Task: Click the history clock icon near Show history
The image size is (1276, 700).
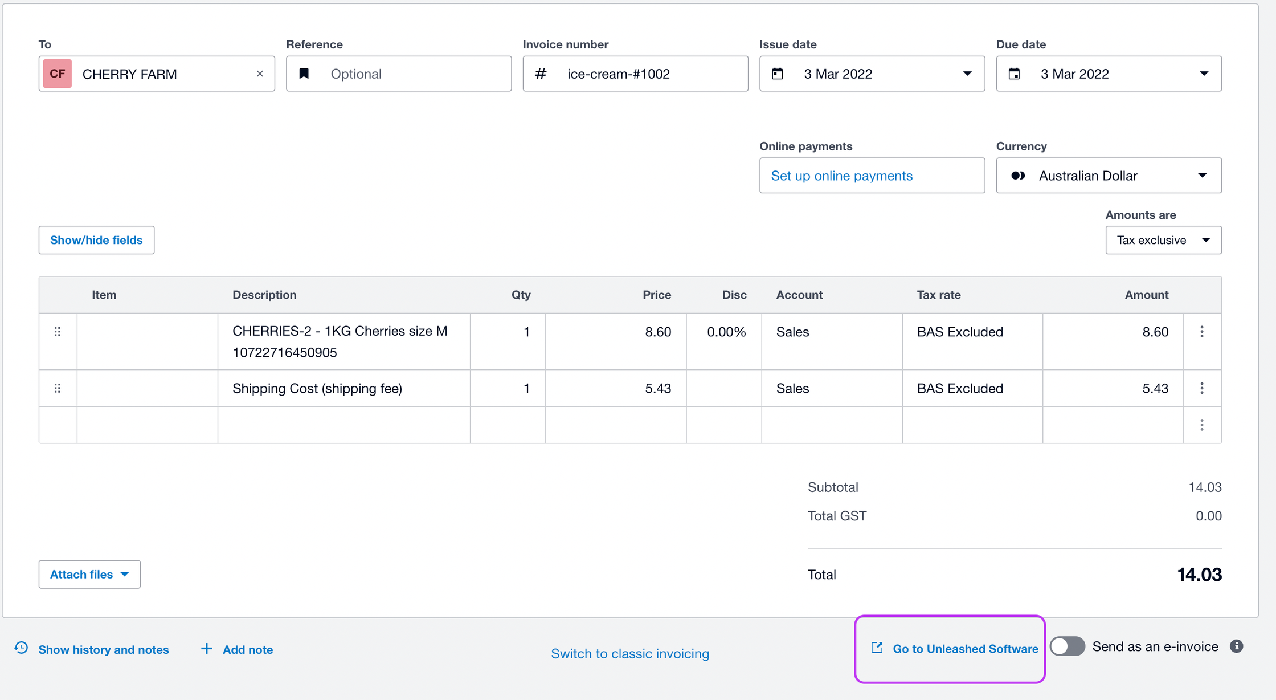Action: (21, 648)
